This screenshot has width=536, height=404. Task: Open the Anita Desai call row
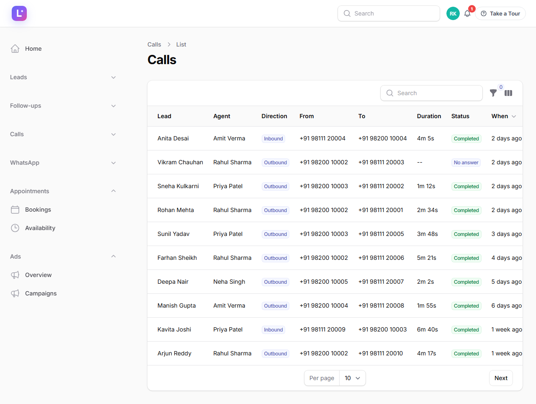coord(335,138)
